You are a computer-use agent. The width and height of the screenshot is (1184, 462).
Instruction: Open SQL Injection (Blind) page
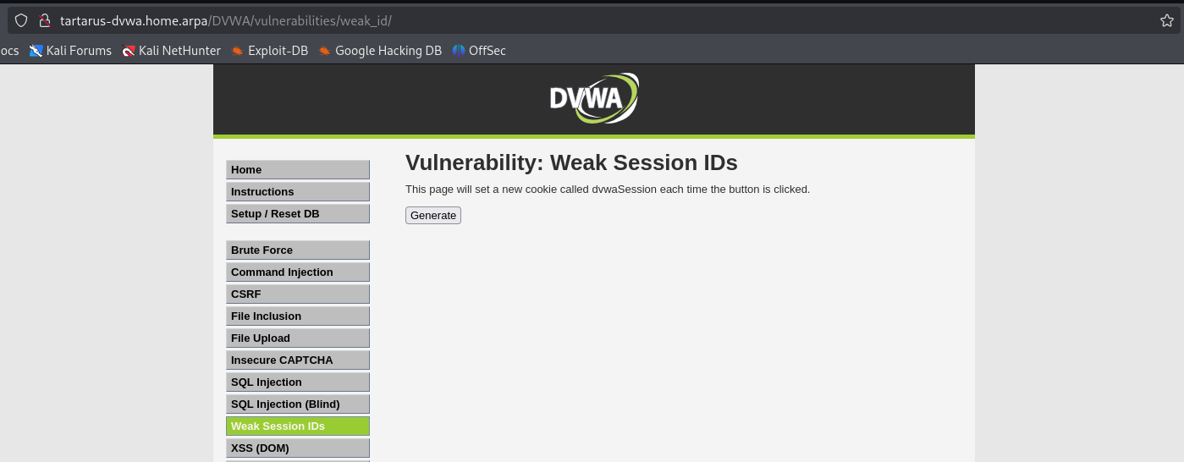(297, 404)
